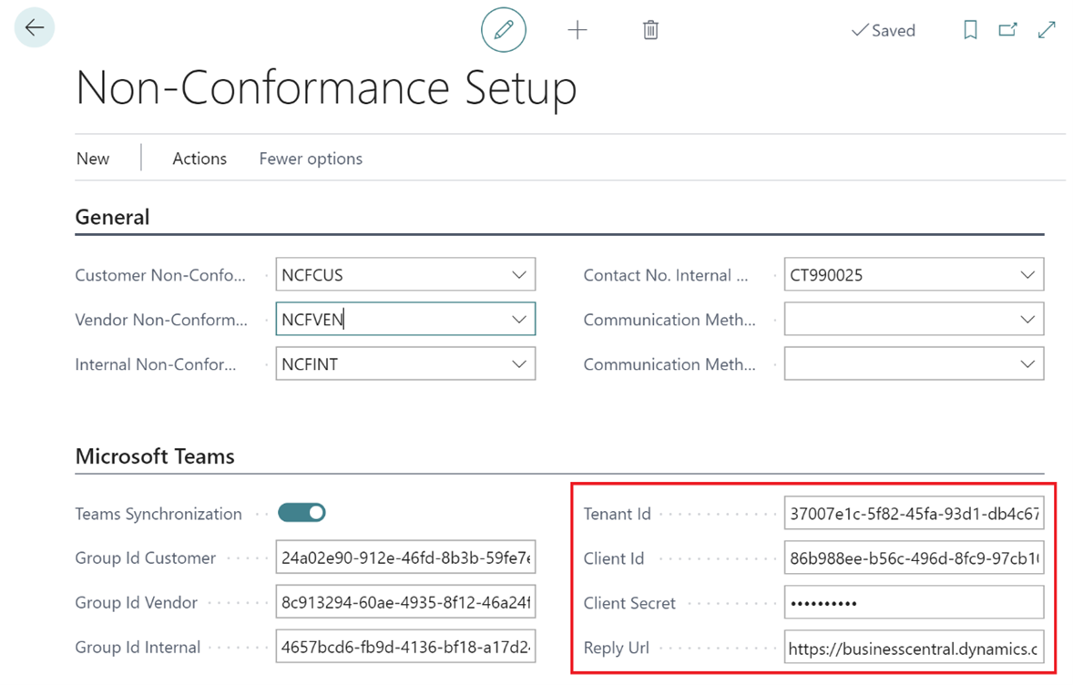
Task: Click the plus icon to add new
Action: click(577, 30)
